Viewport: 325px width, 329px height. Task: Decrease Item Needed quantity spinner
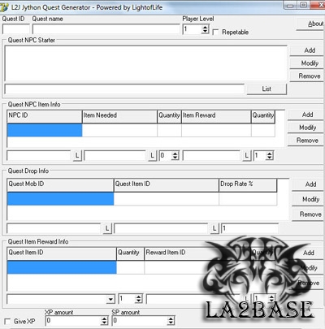point(175,158)
